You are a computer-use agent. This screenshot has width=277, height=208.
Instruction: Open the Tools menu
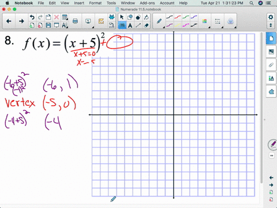coord(111,3)
